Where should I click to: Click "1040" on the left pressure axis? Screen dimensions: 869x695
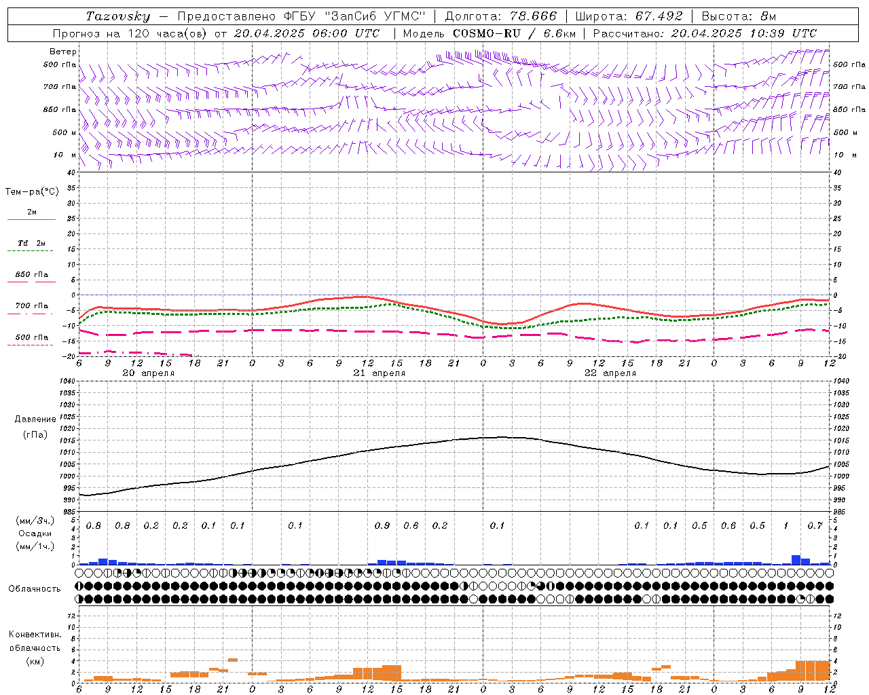click(x=67, y=381)
